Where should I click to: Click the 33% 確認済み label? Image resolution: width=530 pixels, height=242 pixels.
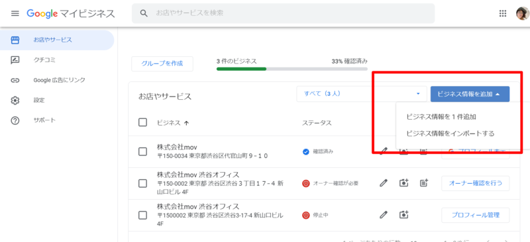[x=350, y=61]
